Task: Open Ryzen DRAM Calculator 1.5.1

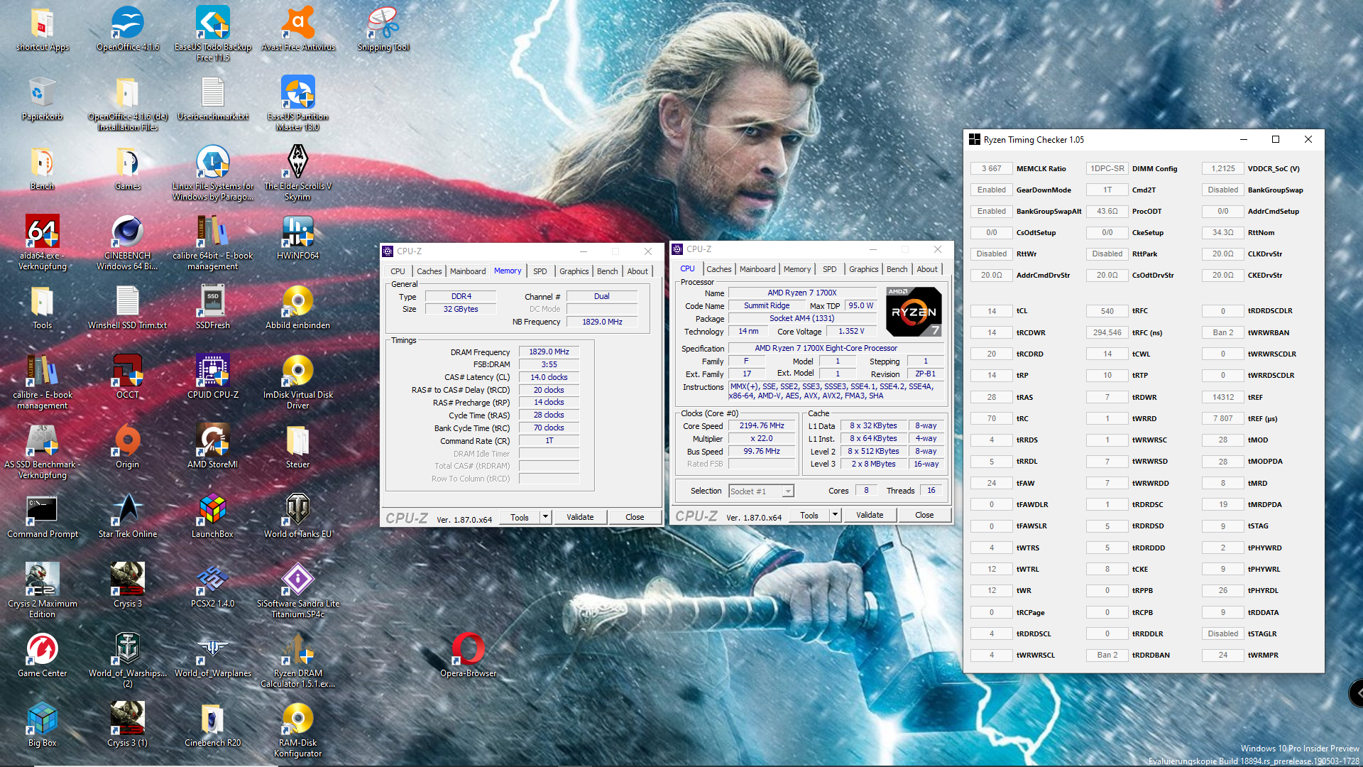Action: pyautogui.click(x=297, y=650)
